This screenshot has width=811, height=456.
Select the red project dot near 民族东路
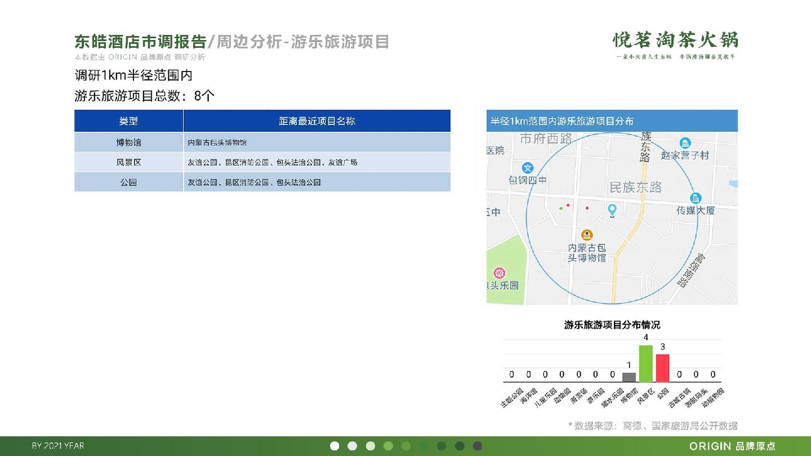click(x=587, y=208)
